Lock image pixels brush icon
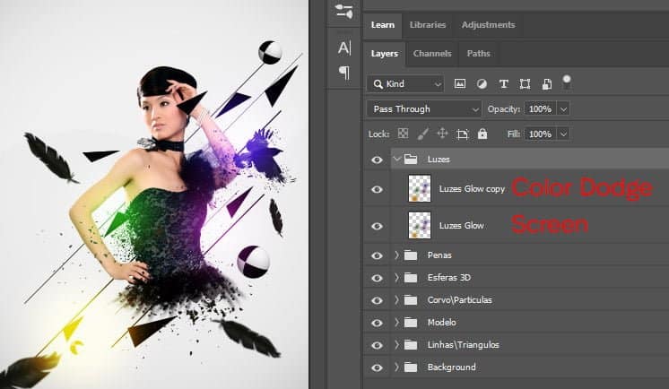 422,134
